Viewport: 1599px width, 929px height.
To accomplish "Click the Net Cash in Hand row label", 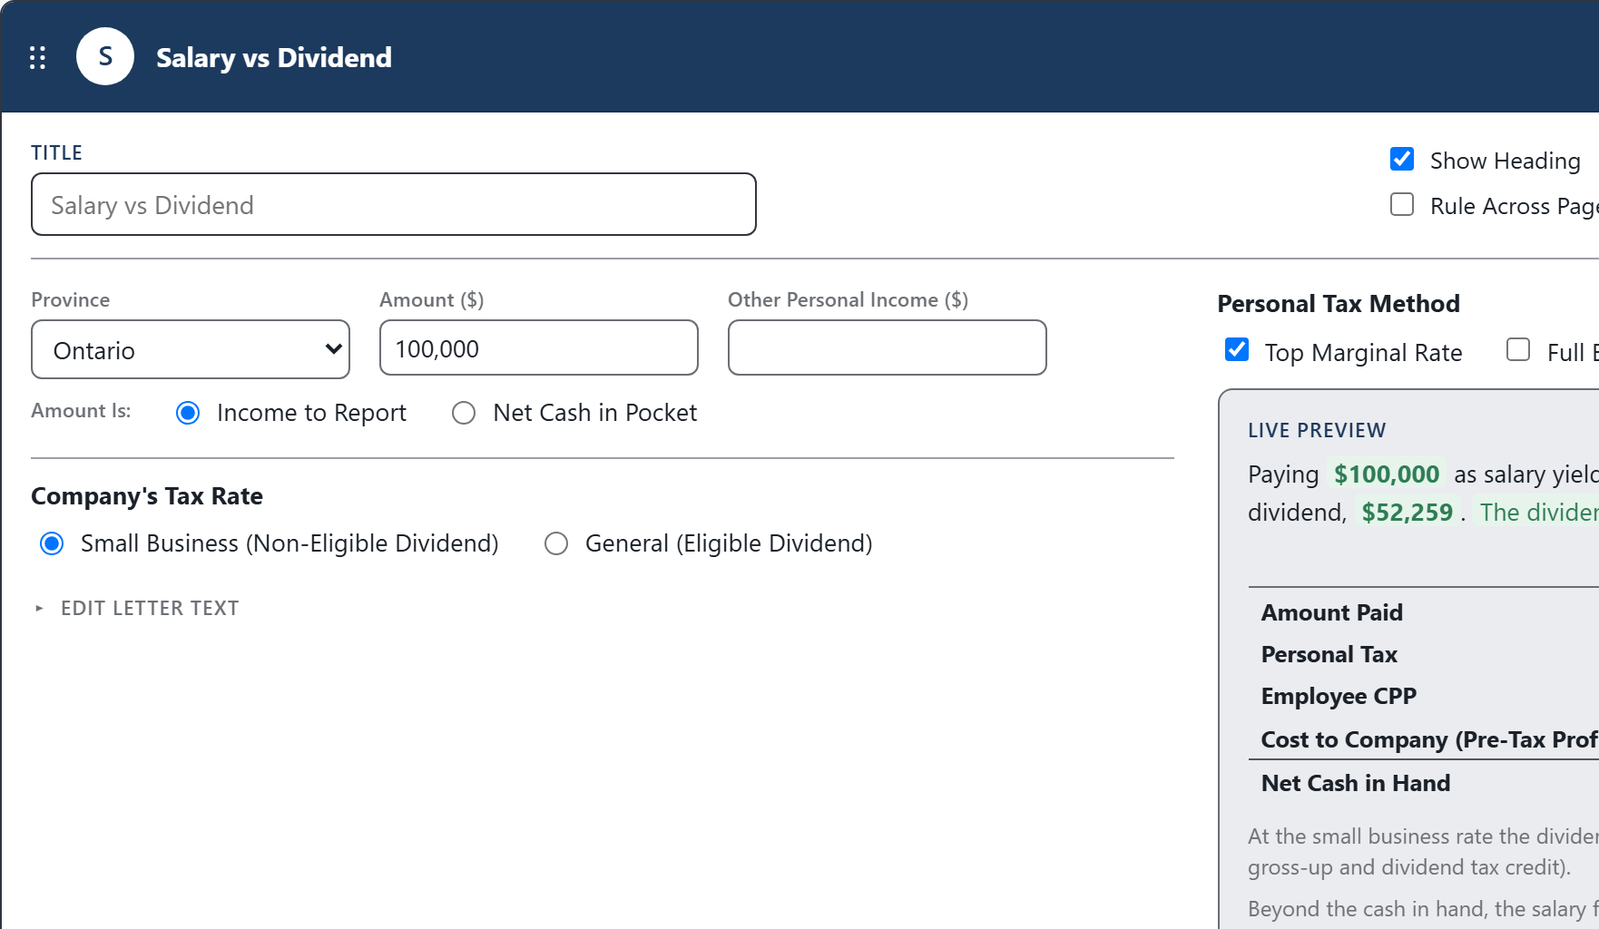I will click(1356, 783).
